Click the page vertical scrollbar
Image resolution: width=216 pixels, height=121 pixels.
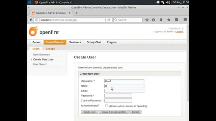click(x=188, y=63)
